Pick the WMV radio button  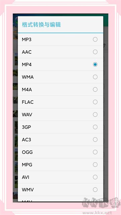point(95,189)
